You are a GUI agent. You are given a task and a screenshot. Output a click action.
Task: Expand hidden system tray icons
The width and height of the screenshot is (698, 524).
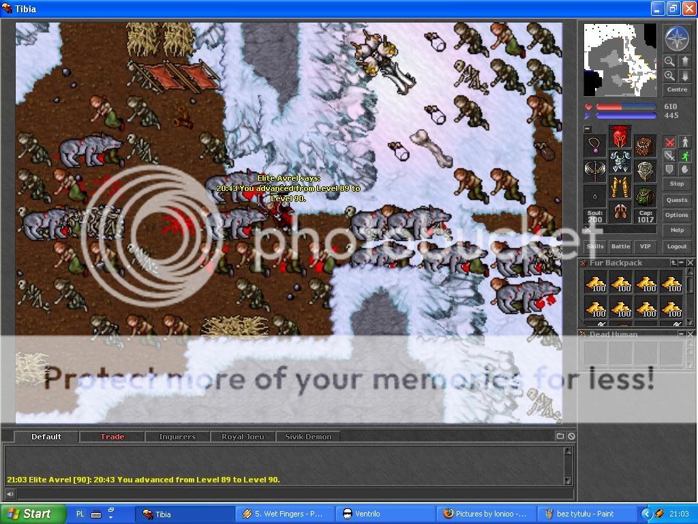648,514
